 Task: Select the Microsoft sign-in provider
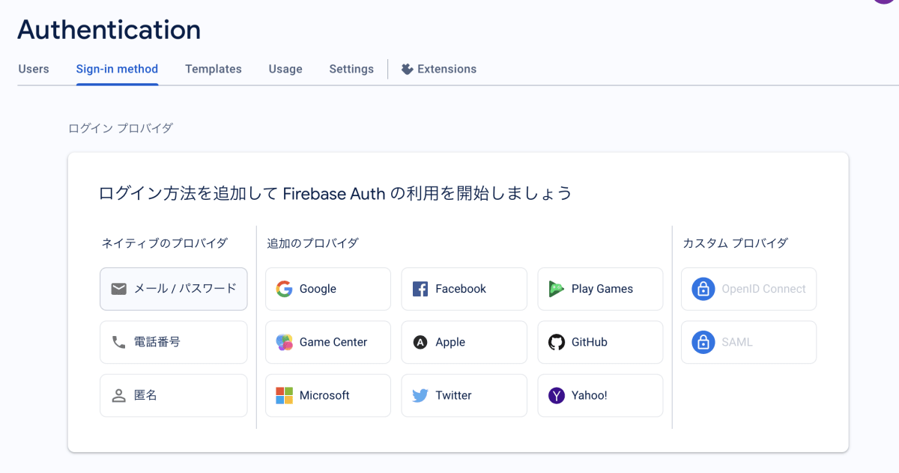click(x=327, y=395)
